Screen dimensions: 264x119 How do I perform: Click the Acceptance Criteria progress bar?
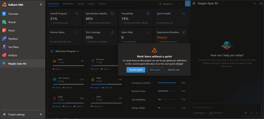click(167, 83)
